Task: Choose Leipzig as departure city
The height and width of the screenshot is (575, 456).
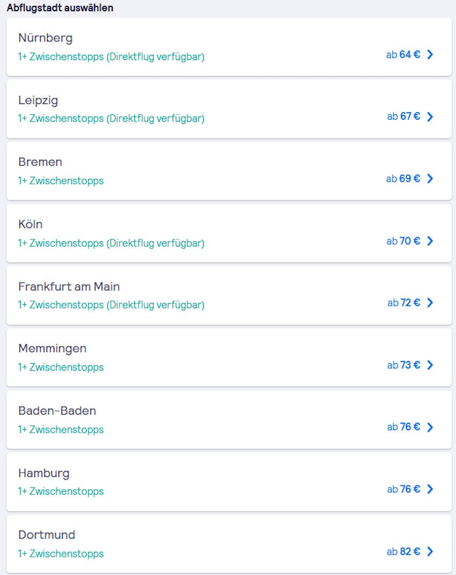Action: pyautogui.click(x=38, y=100)
